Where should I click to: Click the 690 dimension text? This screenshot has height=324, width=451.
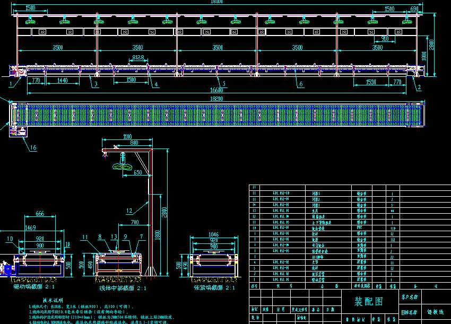tap(414, 9)
